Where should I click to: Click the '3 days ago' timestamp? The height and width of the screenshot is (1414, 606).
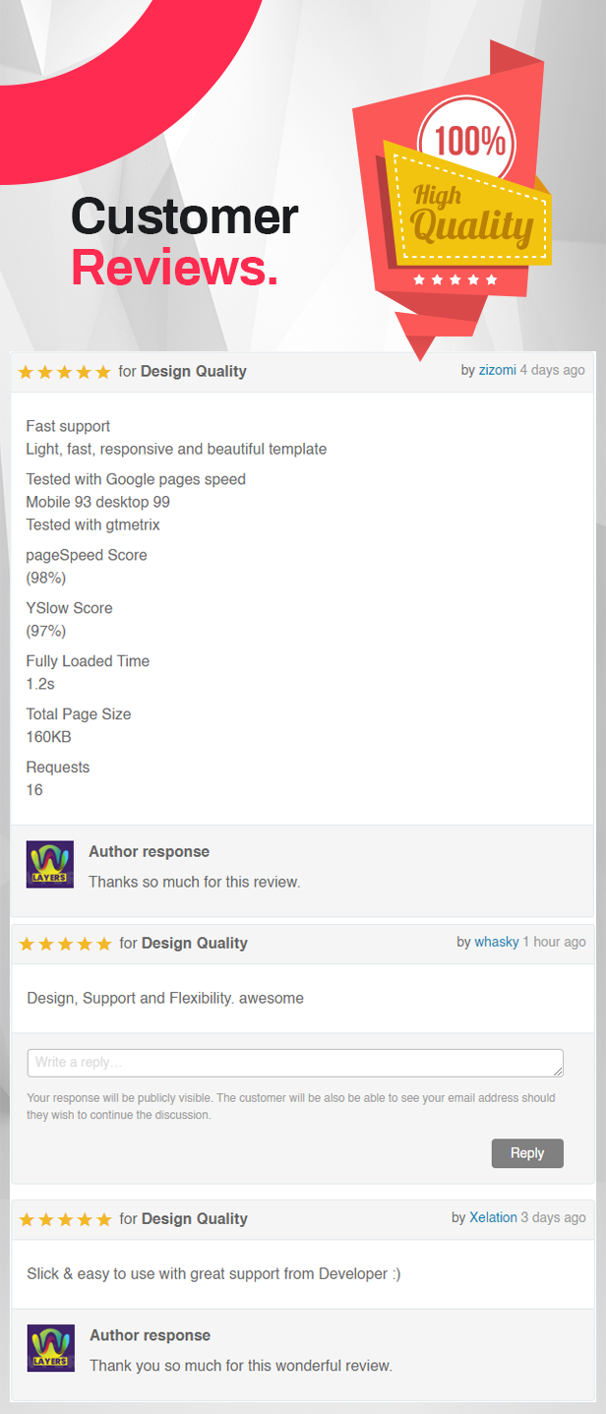click(x=553, y=1217)
